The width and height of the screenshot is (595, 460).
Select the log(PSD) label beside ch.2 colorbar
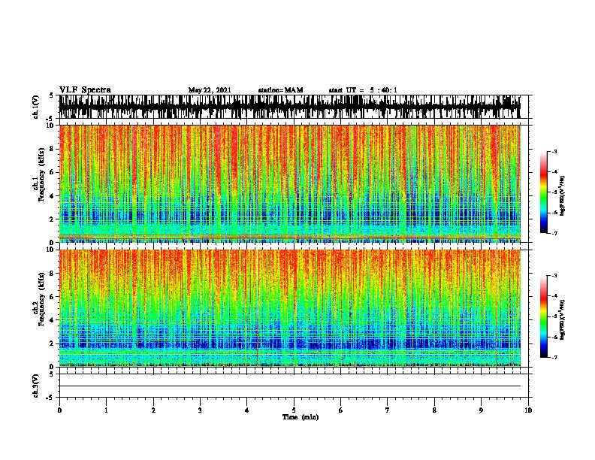coord(562,319)
